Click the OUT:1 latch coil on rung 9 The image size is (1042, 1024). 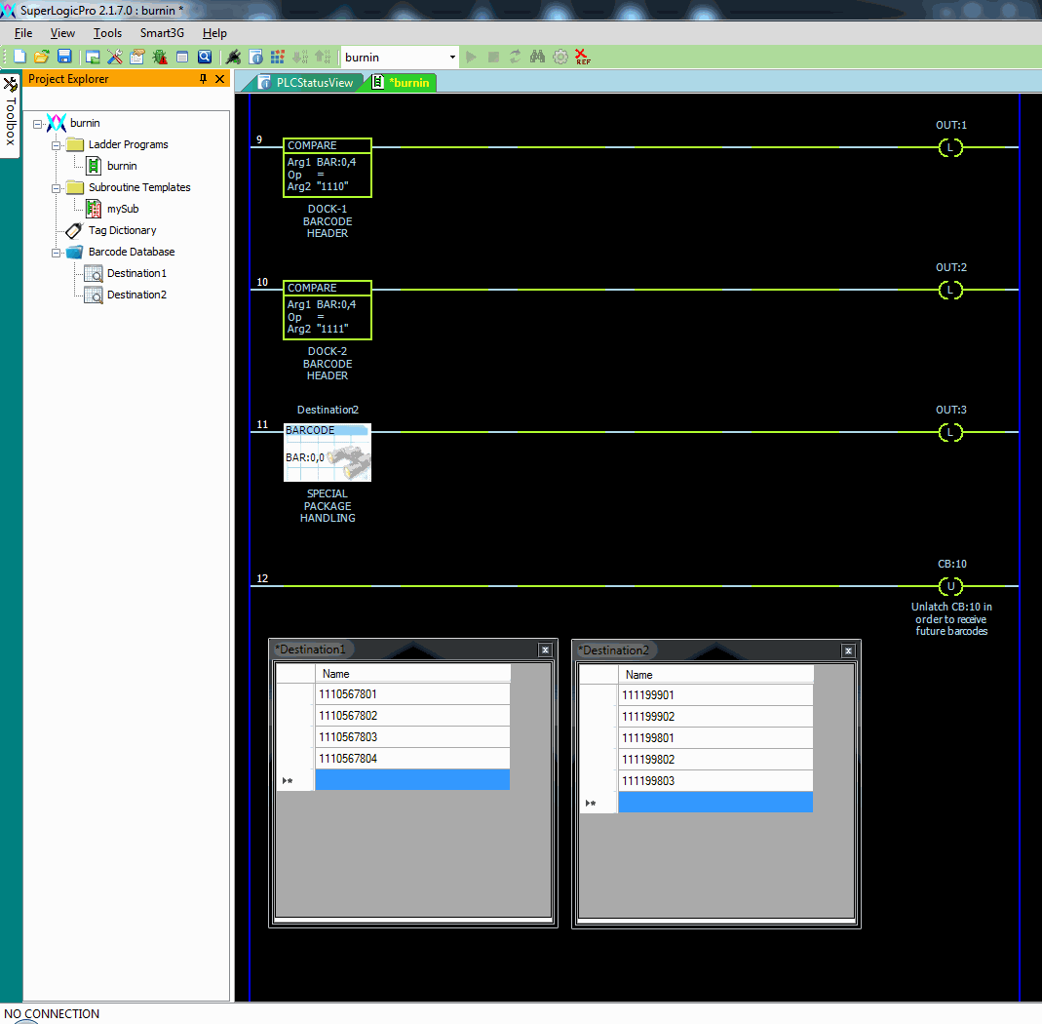(x=950, y=148)
